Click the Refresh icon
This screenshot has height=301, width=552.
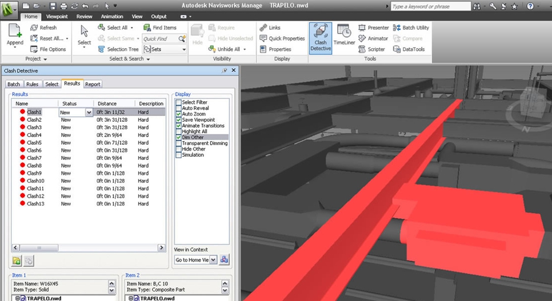tap(34, 27)
